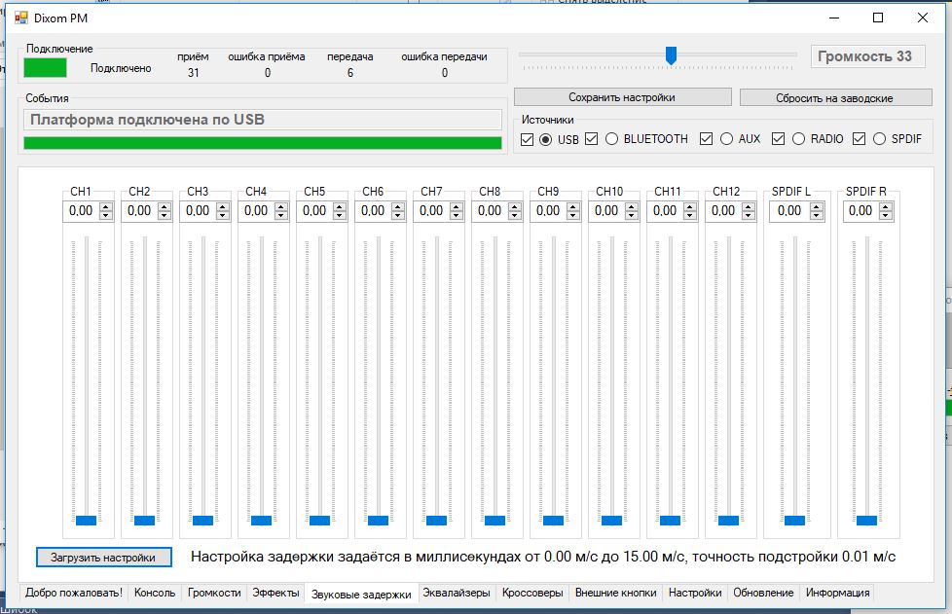Click the Загрузить настройки button

tap(103, 558)
